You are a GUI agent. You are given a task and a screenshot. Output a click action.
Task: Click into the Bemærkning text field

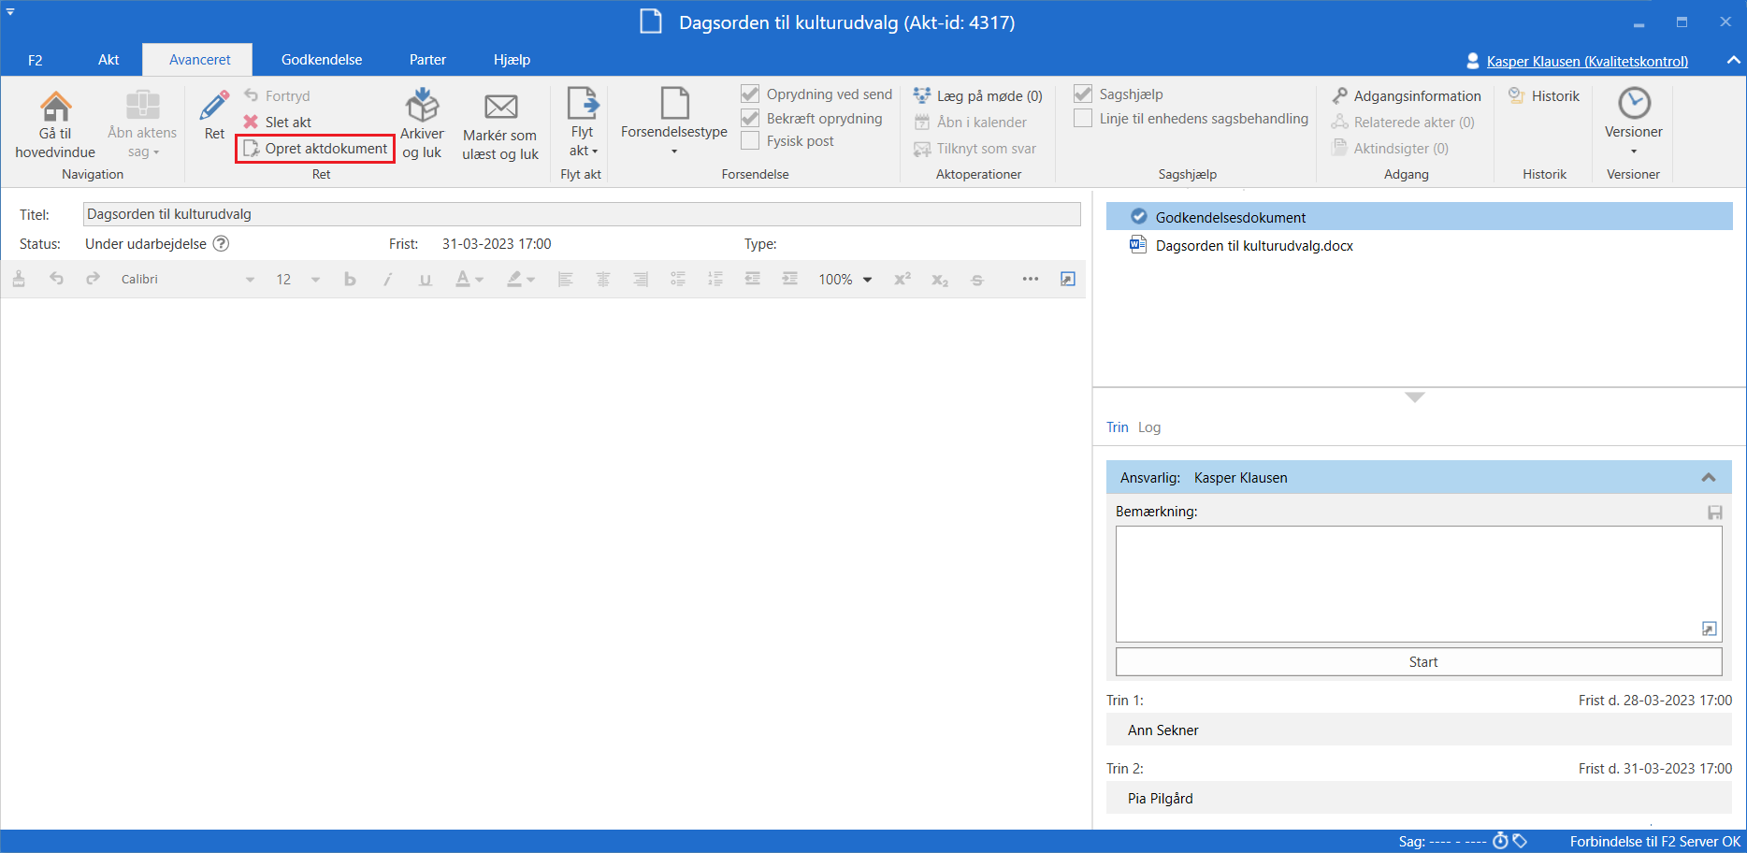1417,582
